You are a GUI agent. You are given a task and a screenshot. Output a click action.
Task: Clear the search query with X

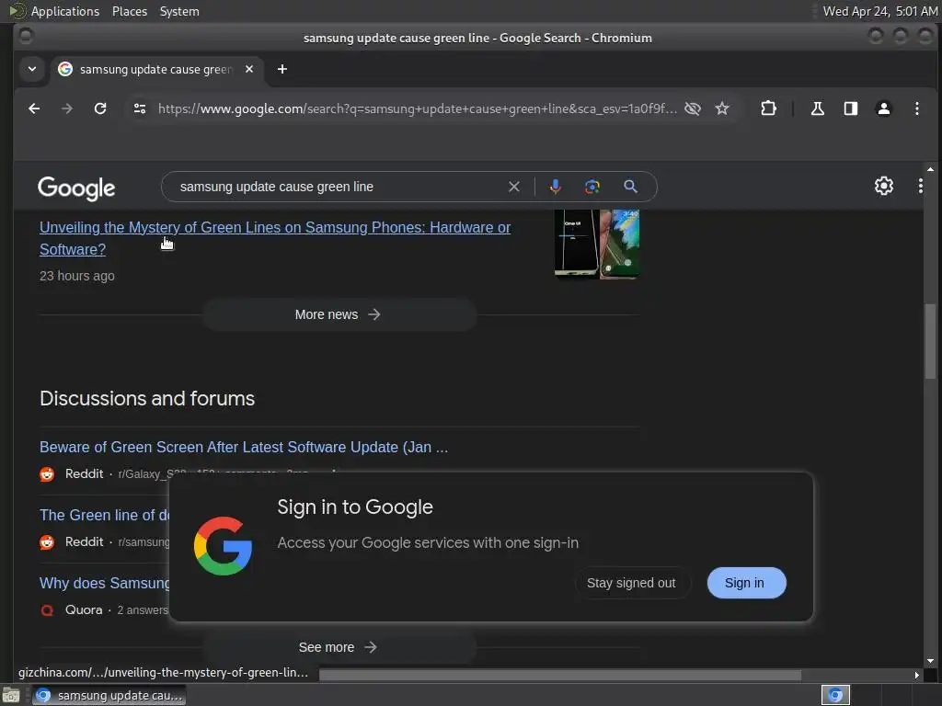514,187
